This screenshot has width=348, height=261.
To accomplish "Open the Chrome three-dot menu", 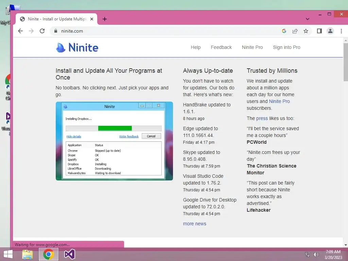I will pyautogui.click(x=341, y=31).
